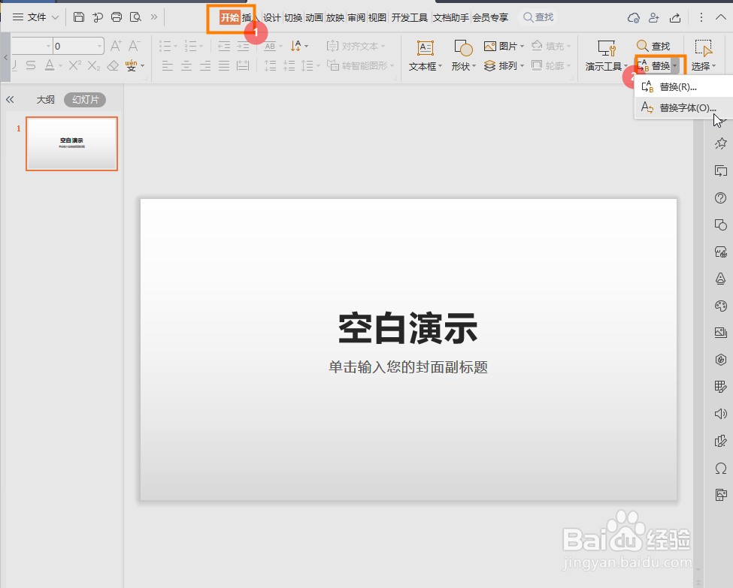Viewport: 733px width, 588px height.
Task: Switch to the 动画 animation tab
Action: pos(314,18)
